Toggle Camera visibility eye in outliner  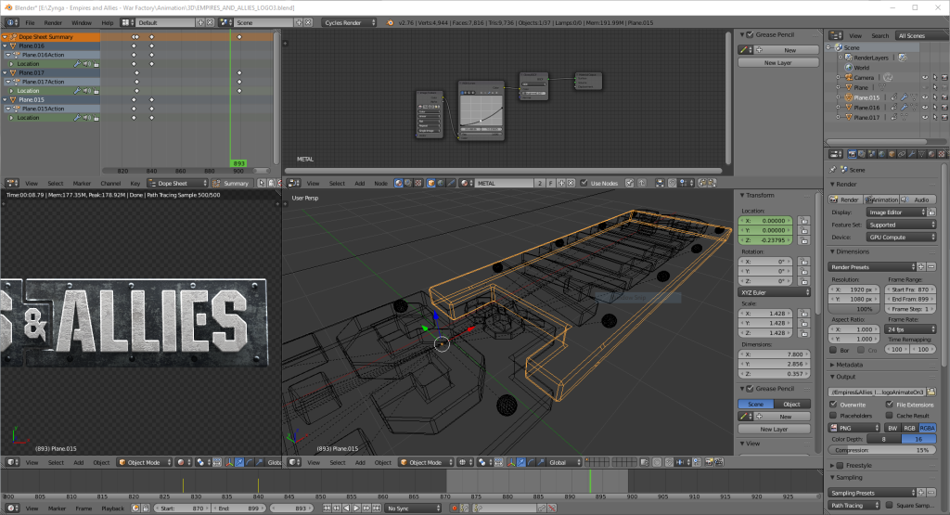point(925,78)
